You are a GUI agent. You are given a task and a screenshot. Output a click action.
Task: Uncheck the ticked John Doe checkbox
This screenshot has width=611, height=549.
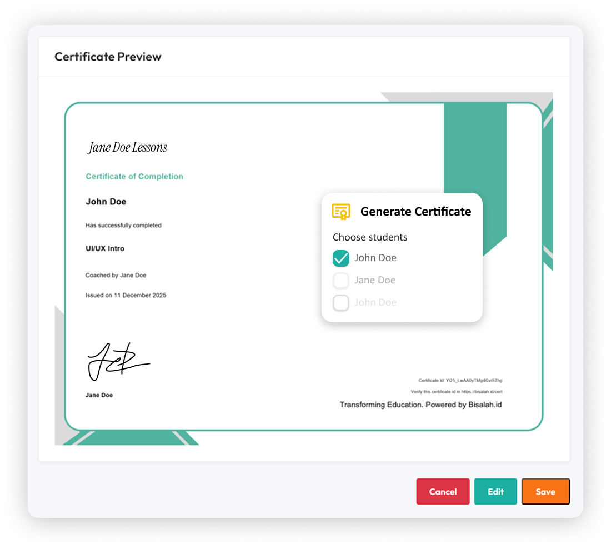click(341, 258)
